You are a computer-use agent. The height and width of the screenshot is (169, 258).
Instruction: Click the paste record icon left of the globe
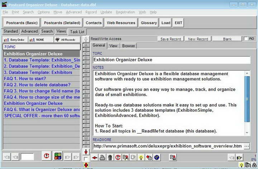pyautogui.click(x=149, y=158)
